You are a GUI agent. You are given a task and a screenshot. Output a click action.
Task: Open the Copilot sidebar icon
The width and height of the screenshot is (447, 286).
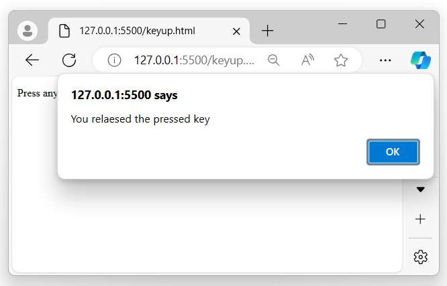tap(421, 60)
